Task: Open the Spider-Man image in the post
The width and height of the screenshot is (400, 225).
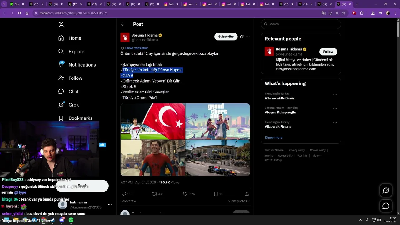Action: [x=153, y=158]
